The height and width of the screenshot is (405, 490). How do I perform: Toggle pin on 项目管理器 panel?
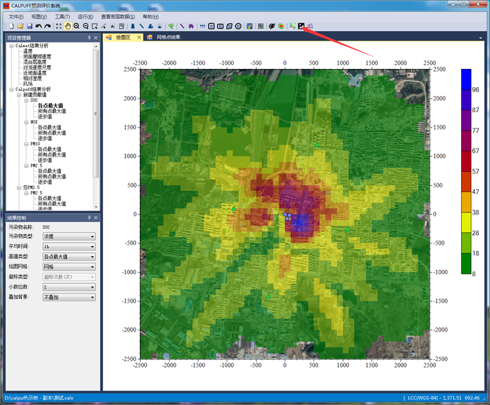pos(90,38)
